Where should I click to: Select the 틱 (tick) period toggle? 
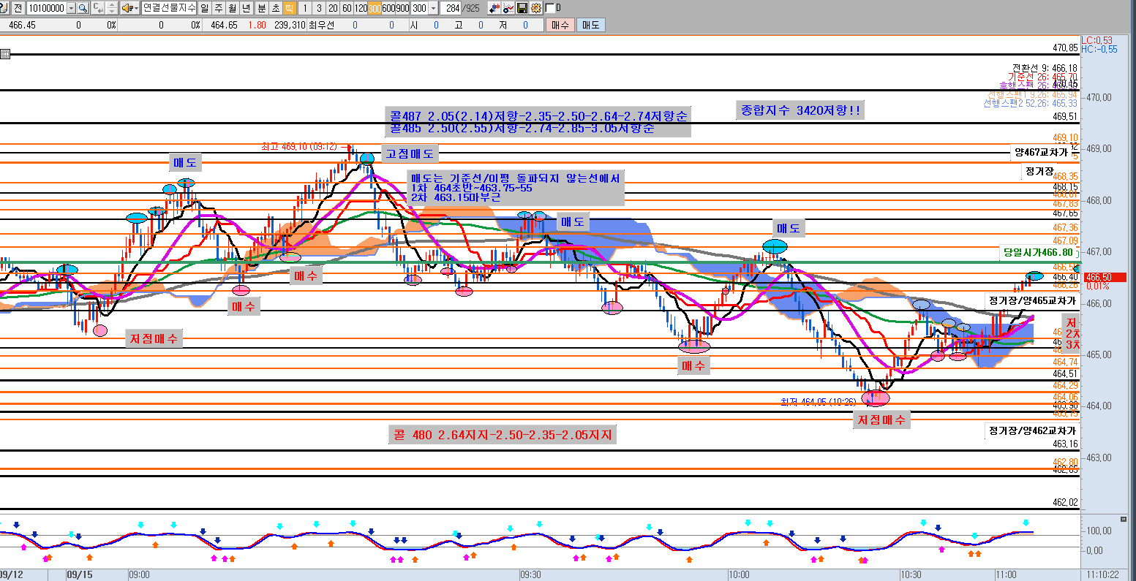click(289, 8)
